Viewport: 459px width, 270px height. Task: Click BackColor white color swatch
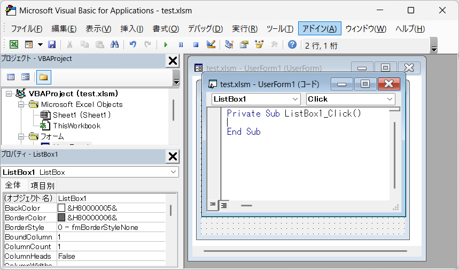pyautogui.click(x=61, y=208)
